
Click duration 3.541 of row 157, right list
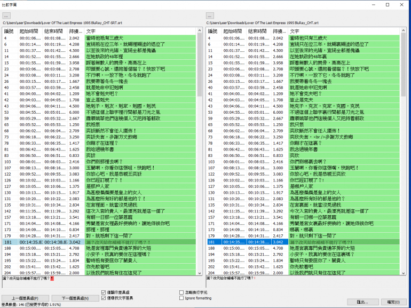point(278,217)
